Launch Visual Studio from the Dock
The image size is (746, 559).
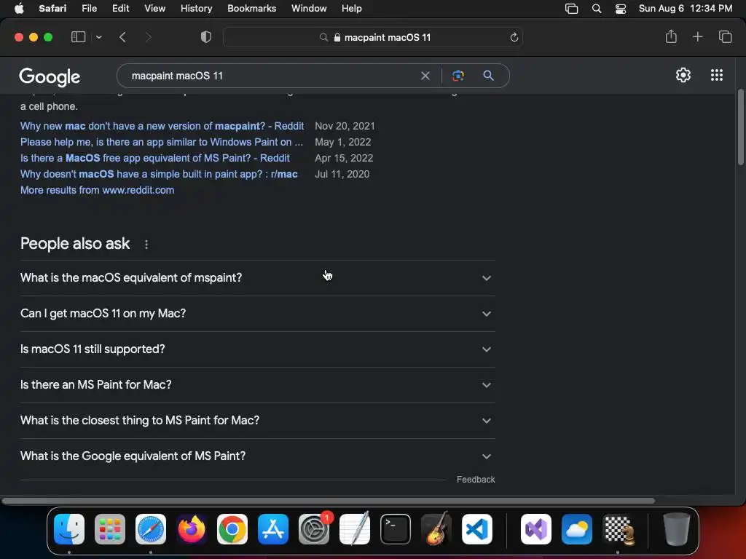536,528
